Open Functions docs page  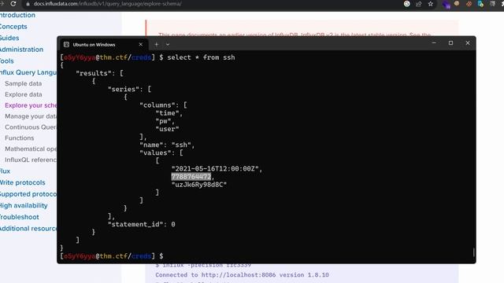coord(19,138)
